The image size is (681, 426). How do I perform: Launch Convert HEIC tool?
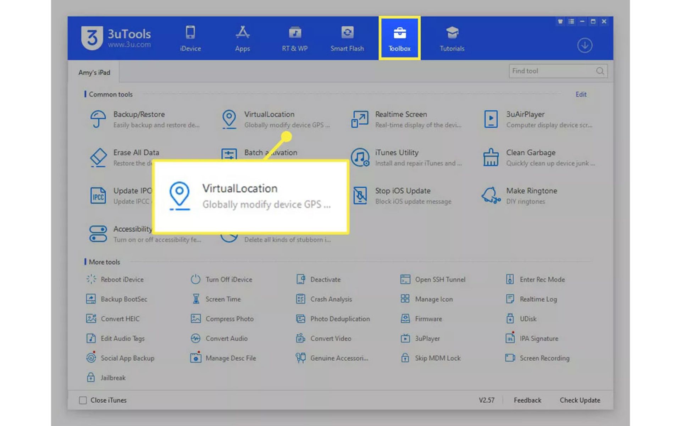click(x=113, y=319)
